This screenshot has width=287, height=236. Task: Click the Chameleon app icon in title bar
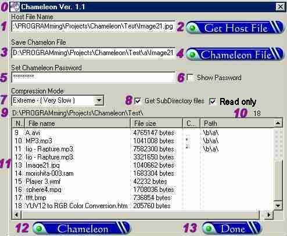tap(15, 7)
